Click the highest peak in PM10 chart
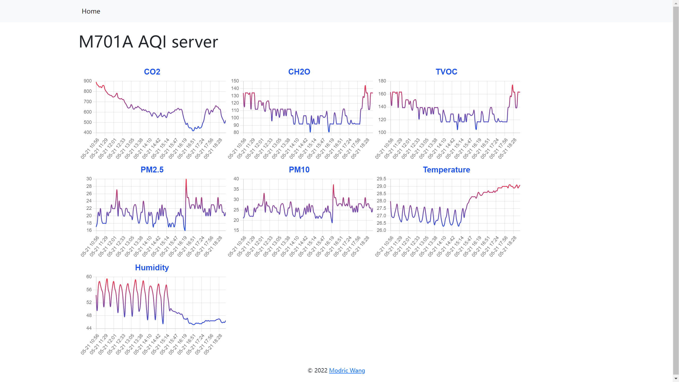The width and height of the screenshot is (679, 382). tap(333, 185)
